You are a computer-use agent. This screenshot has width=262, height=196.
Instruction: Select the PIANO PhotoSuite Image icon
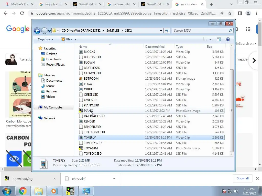[81, 111]
